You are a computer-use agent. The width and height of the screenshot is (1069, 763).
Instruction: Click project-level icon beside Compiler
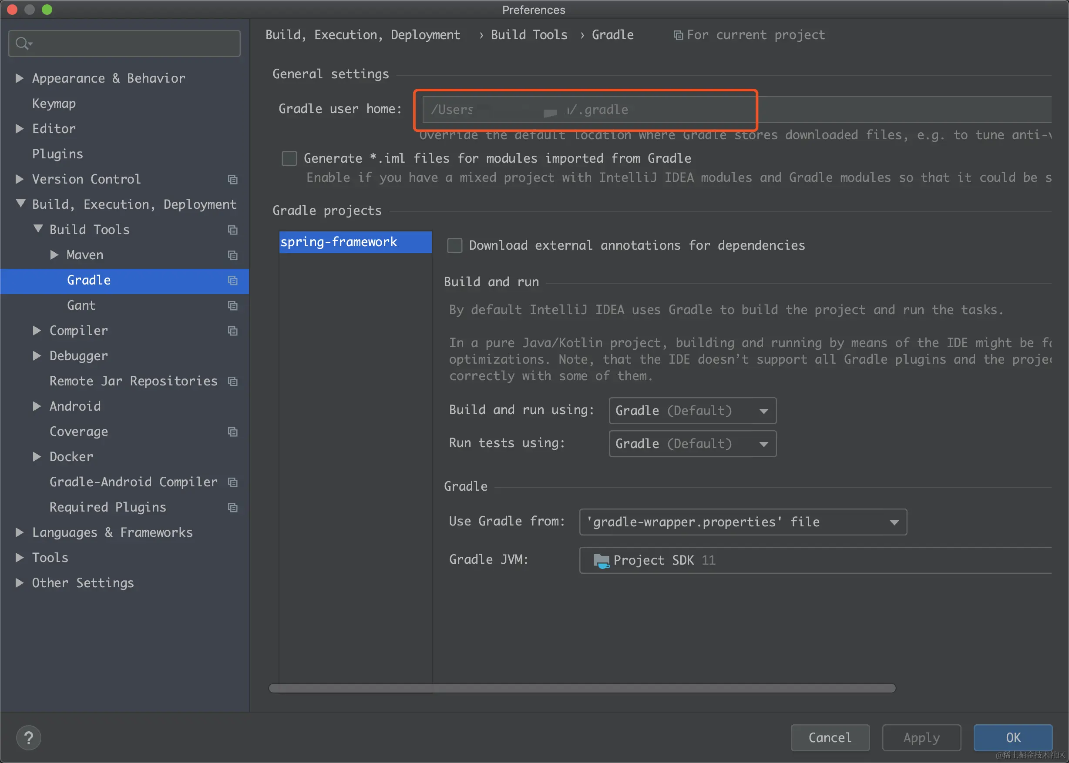[232, 331]
